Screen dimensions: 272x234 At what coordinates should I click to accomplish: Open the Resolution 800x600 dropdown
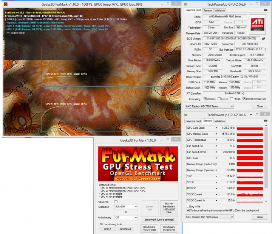(x=126, y=206)
